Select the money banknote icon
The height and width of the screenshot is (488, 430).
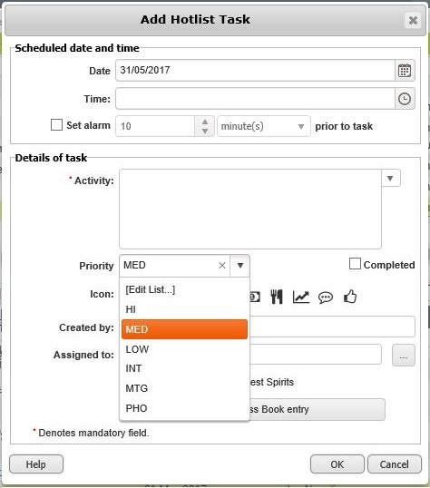(x=255, y=297)
